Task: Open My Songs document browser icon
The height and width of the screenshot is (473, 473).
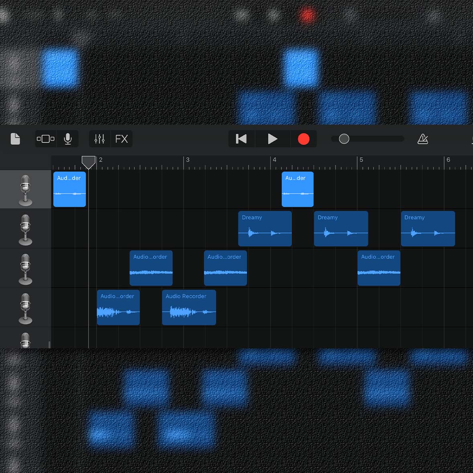Action: tap(15, 139)
